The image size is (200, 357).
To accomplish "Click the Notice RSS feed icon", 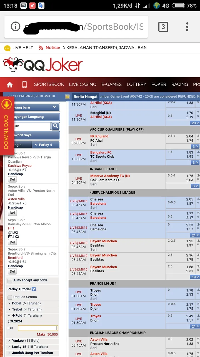I will point(41,48).
